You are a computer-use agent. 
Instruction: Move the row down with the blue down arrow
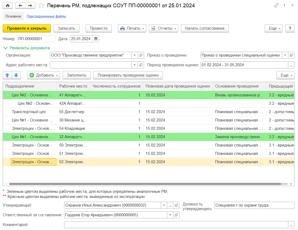(16, 75)
